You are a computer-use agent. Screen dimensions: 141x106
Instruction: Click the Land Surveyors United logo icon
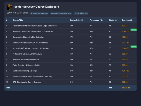(x=10, y=7)
